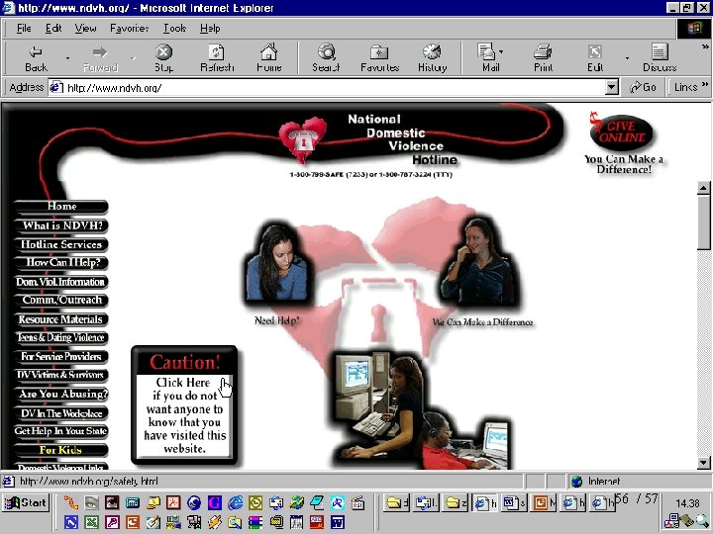713x534 pixels.
Task: Open the Edit menu
Action: pyautogui.click(x=53, y=28)
